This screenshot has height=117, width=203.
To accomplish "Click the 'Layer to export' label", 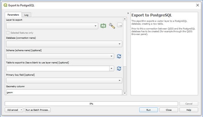I will coord(14,20).
